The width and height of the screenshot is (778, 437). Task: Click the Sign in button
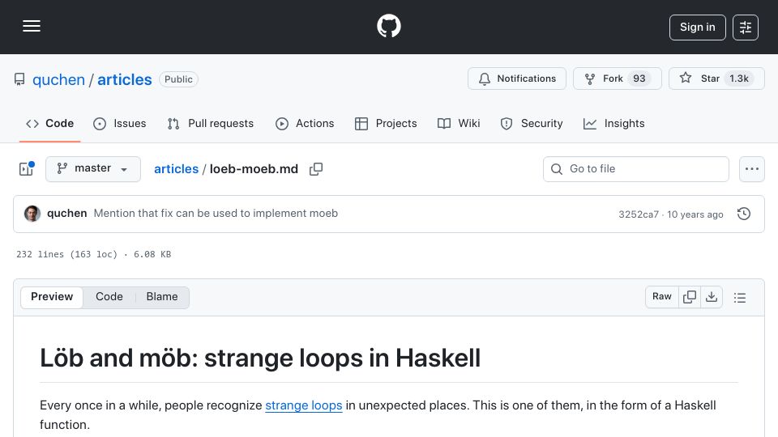697,28
